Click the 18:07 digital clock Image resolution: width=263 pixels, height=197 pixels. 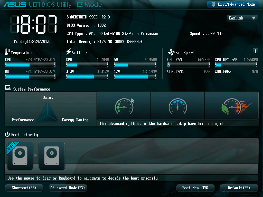[33, 25]
